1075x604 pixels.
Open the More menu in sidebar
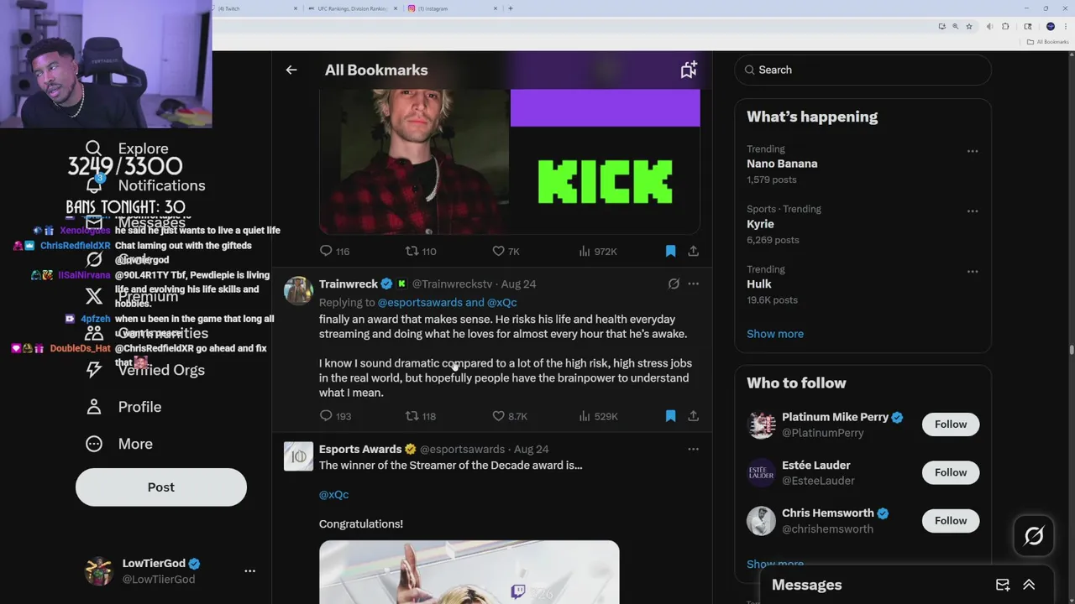[119, 444]
